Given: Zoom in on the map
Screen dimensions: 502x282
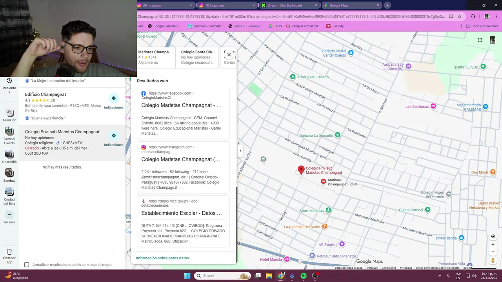Looking at the screenshot, I should coord(493,245).
